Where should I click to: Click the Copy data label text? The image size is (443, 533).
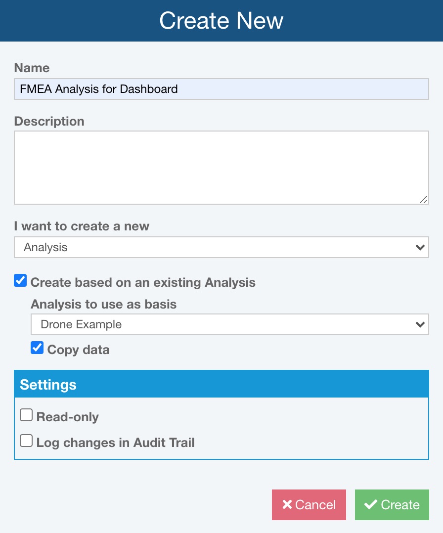point(79,350)
